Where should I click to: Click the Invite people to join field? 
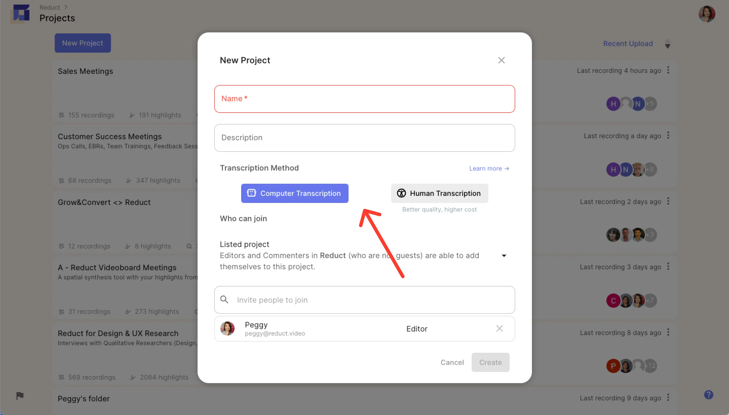[x=364, y=300]
